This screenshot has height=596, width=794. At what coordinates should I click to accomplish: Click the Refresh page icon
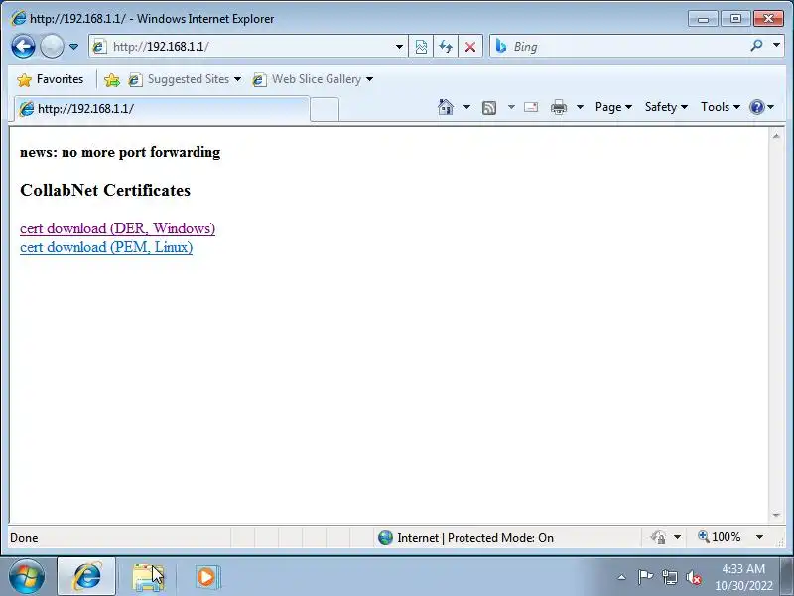446,47
